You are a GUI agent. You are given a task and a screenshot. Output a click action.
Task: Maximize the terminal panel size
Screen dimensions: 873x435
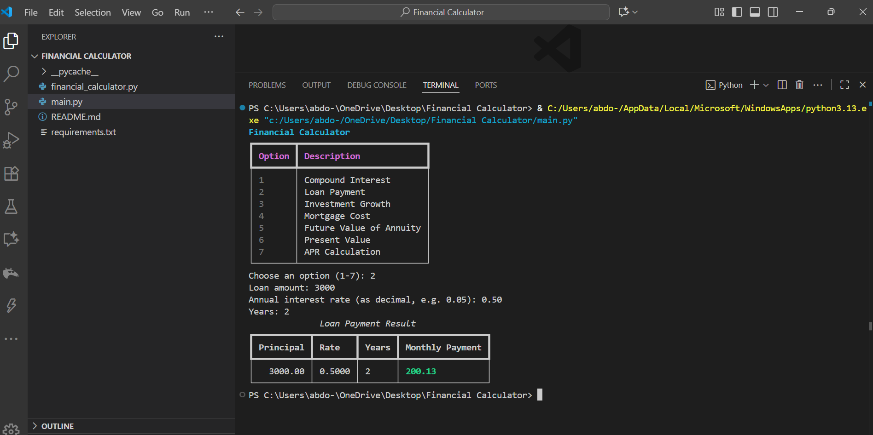click(844, 85)
